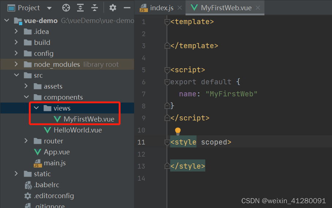
Task: Click the Collapse All toolbar icon
Action: 95,8
